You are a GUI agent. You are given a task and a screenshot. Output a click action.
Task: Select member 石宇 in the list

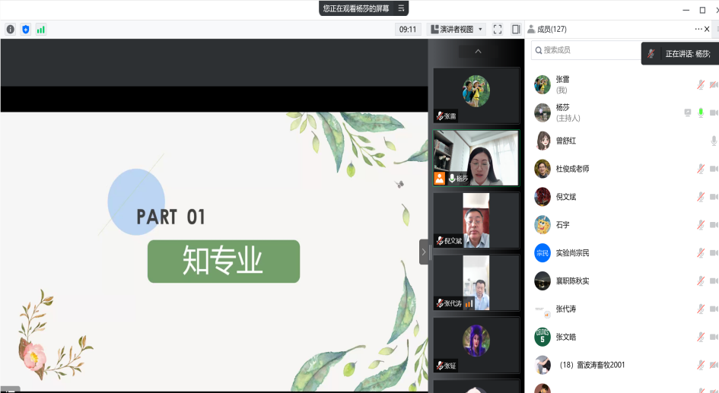click(x=562, y=225)
